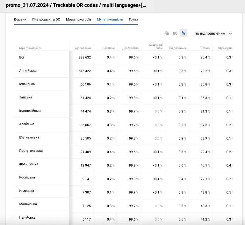This screenshot has height=225, width=245.
Task: Switch to Платформи та ОС tab
Action: tap(46, 19)
